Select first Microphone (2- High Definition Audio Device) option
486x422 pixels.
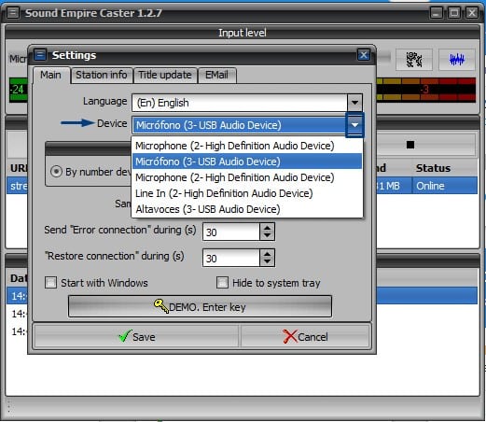[247, 146]
